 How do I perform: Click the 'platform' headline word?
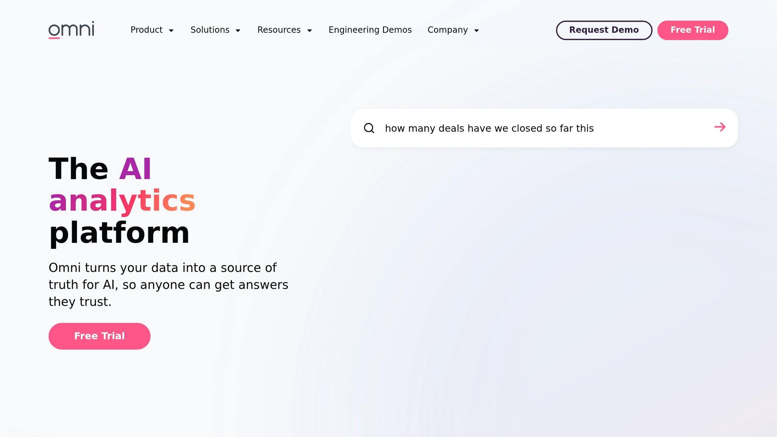(x=119, y=233)
